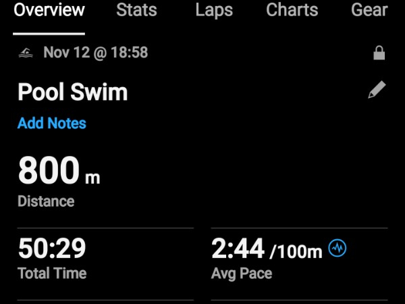405x304 pixels.
Task: Select the Pool Swim activity title
Action: point(72,93)
